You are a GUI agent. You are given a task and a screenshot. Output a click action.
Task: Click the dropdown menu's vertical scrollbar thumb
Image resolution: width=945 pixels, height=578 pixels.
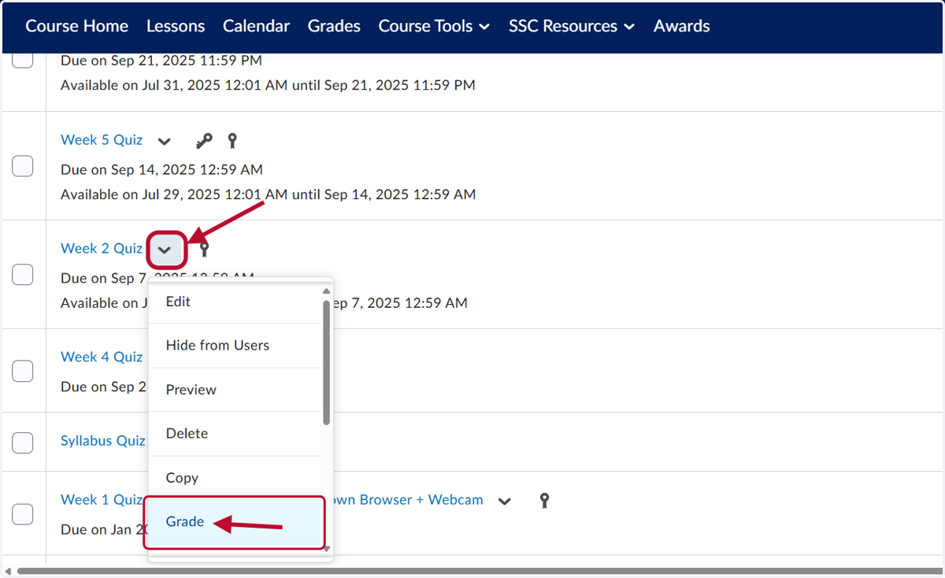tap(326, 363)
